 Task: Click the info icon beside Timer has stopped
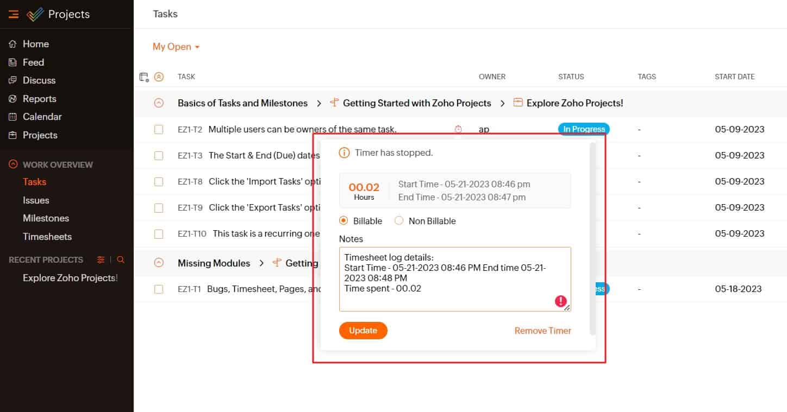click(344, 153)
